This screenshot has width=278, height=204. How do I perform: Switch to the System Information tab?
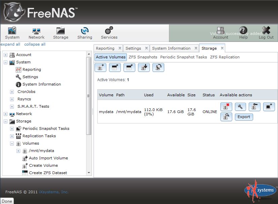(171, 48)
